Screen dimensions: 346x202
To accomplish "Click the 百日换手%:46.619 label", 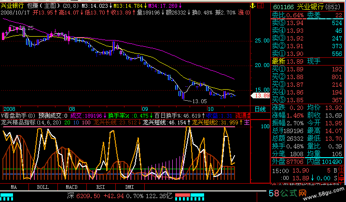I will pos(180,116).
